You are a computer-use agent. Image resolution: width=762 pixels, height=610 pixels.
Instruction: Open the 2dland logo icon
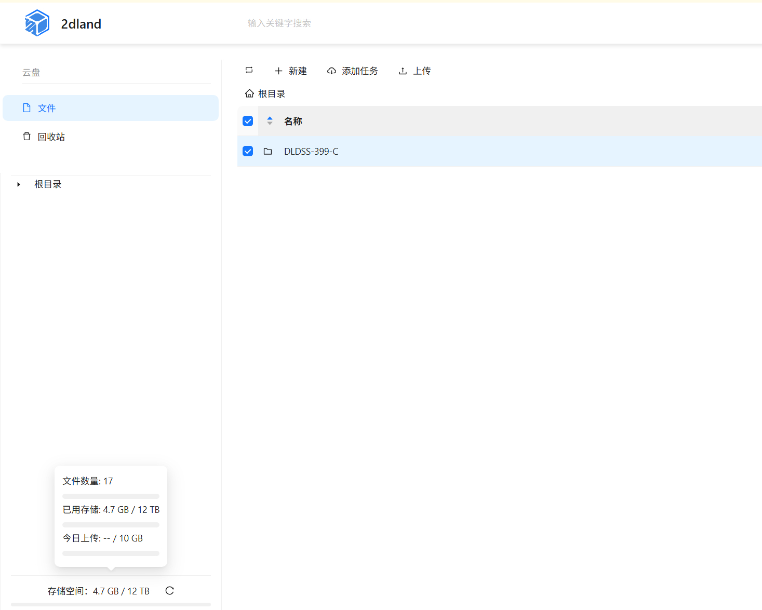tap(36, 23)
